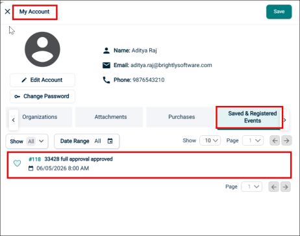Viewport: 300px width, 236px height.
Task: Close the My Account panel with X
Action: 7,11
